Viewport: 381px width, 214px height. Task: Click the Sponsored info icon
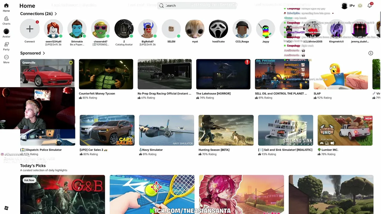(371, 53)
